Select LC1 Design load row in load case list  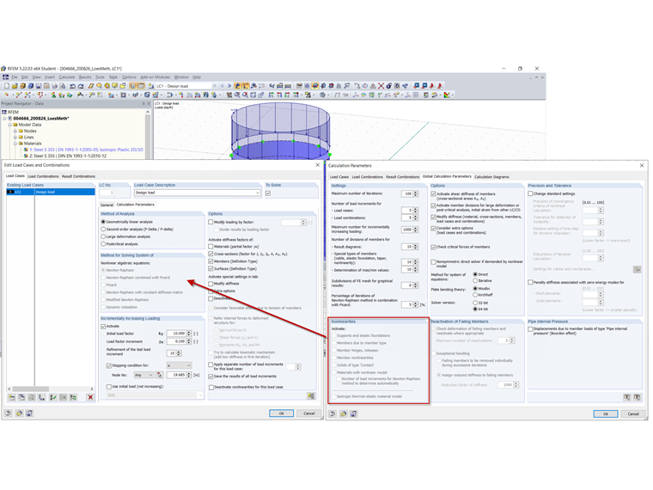coord(51,192)
